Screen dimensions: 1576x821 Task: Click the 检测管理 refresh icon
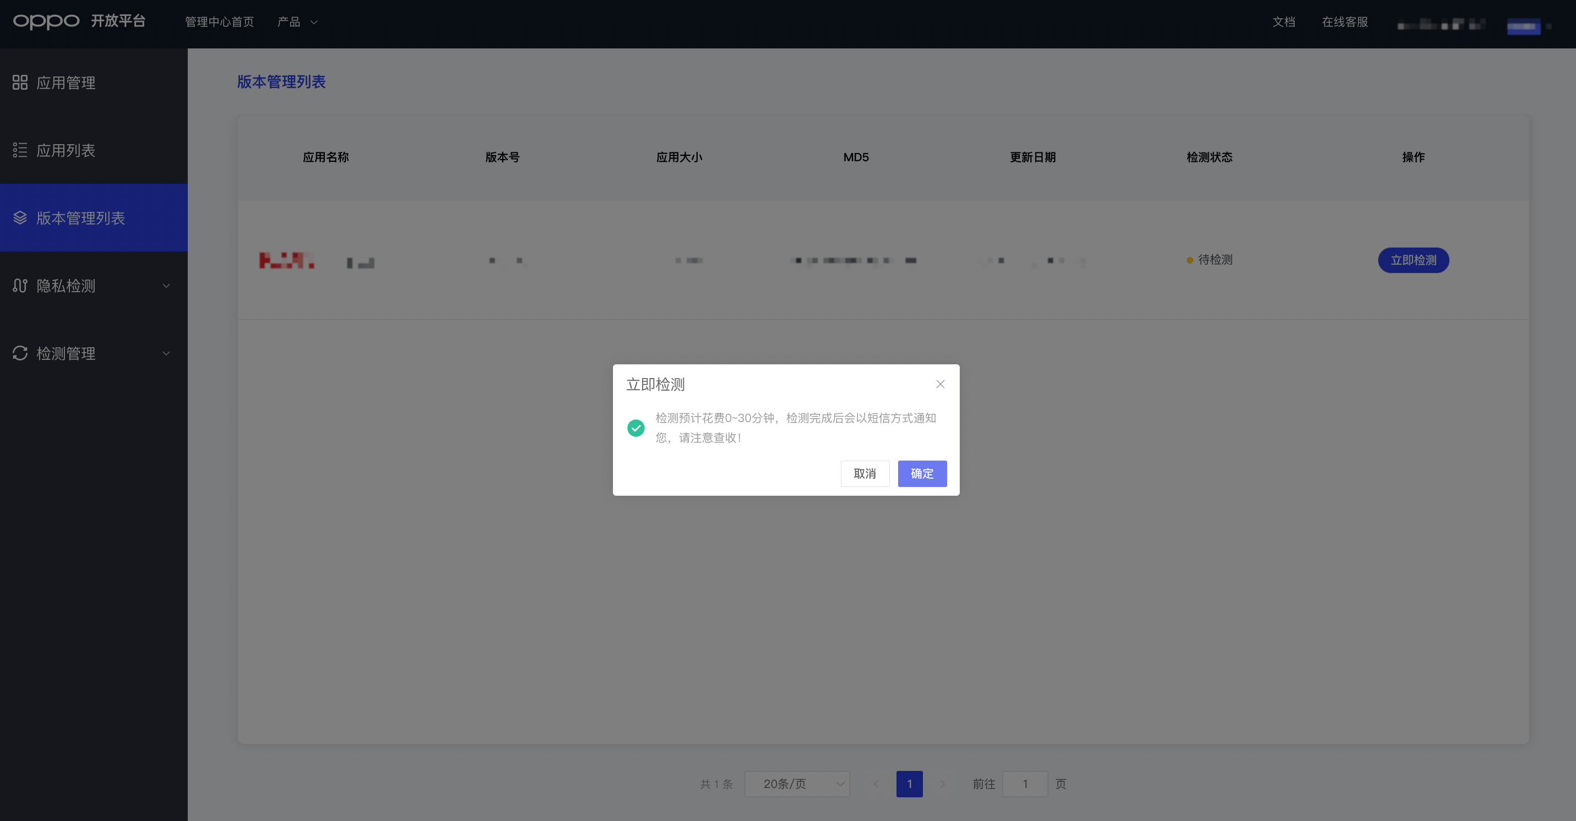(x=20, y=353)
